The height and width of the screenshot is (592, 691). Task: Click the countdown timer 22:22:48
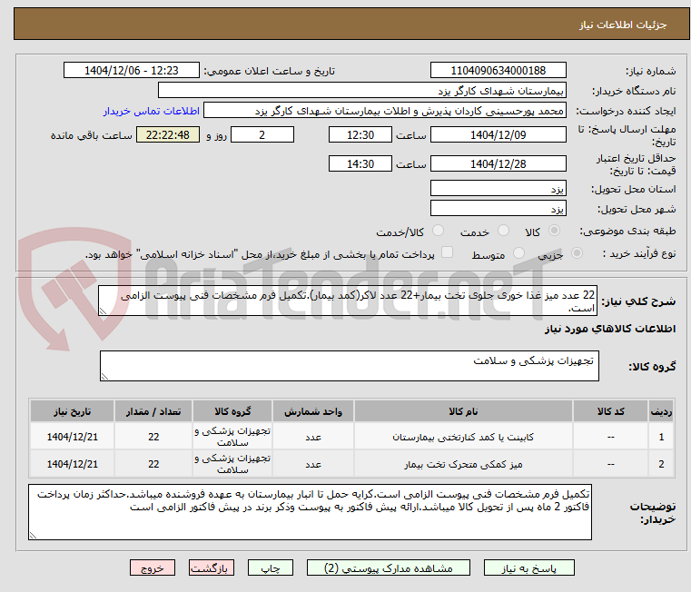pos(168,135)
